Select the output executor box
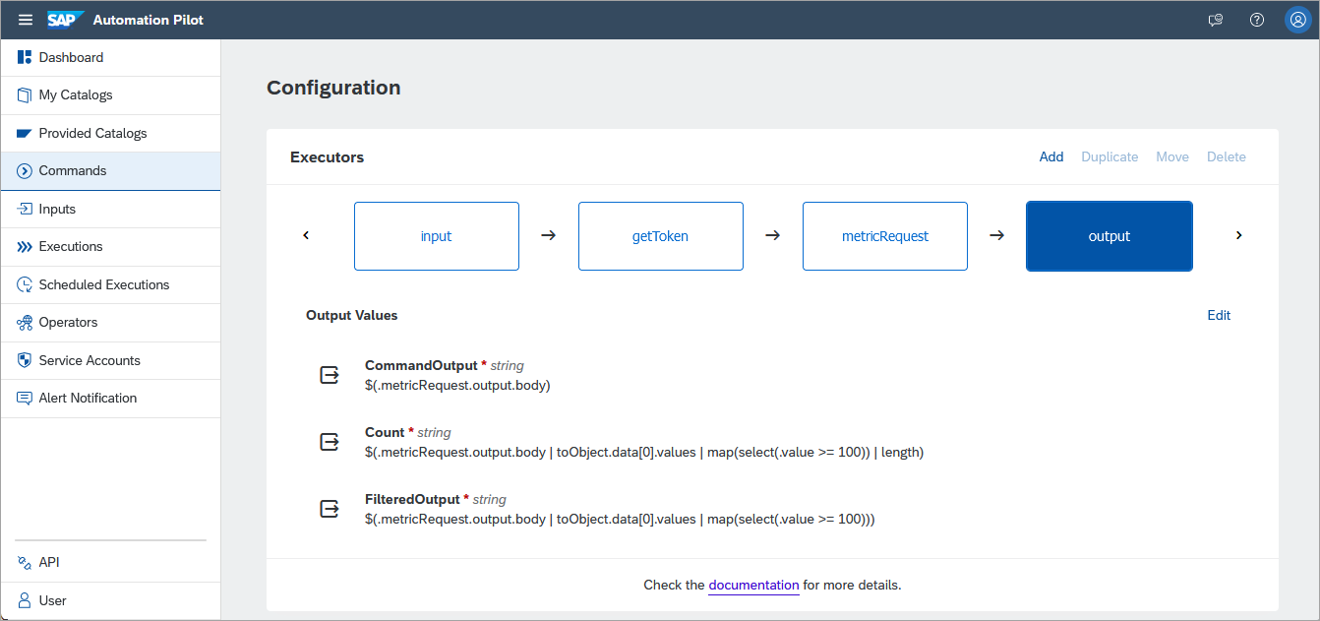1320x621 pixels. coord(1110,236)
